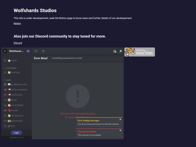Screen dimensions: 196x147
Task: Collapse the HOME category
Action: point(7,80)
